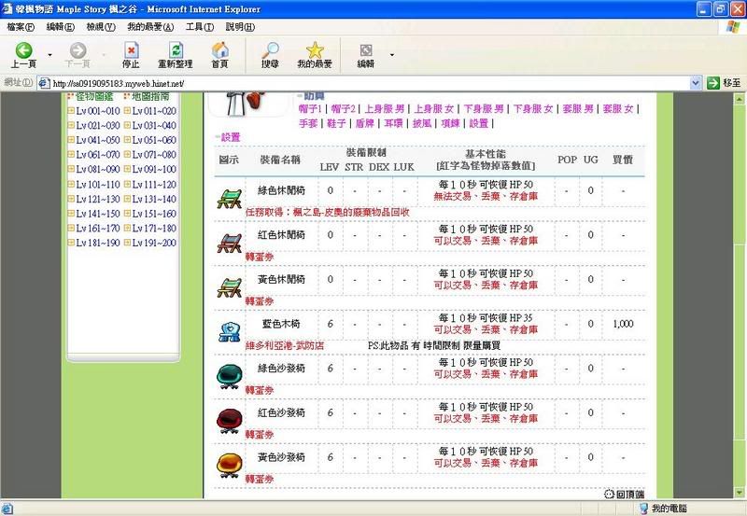Expand the Lv101~110 tree node
The height and width of the screenshot is (516, 747).
click(71, 184)
